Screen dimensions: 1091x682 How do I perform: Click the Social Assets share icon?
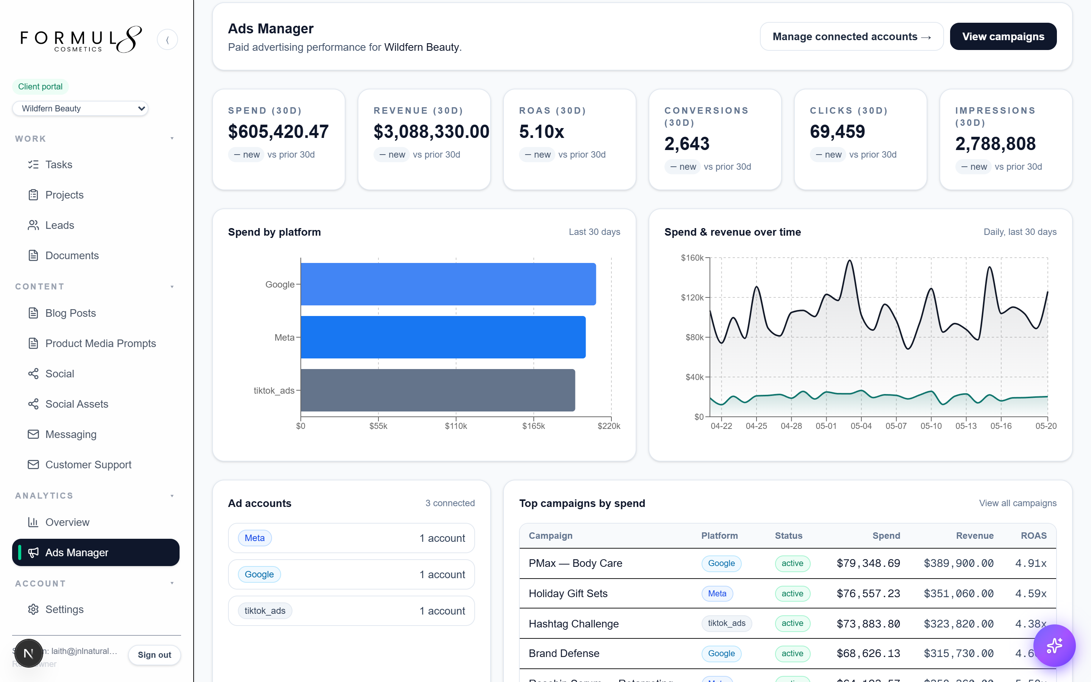coord(33,404)
